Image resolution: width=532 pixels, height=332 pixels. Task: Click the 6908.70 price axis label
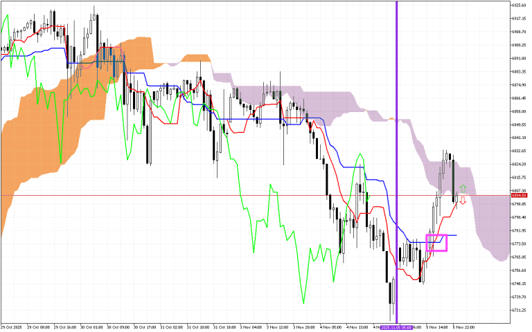pyautogui.click(x=520, y=32)
